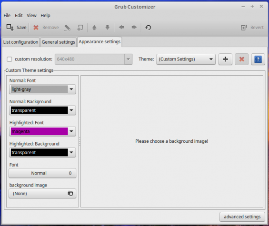Click the advanced settings button
This screenshot has height=226, width=269.
click(242, 217)
